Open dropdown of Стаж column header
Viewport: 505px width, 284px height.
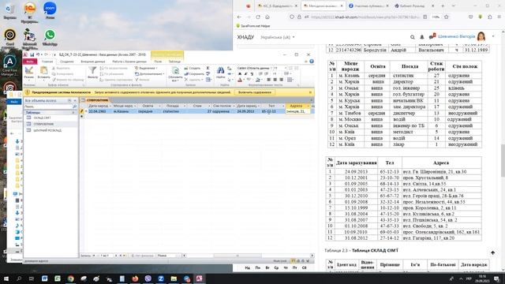209,106
